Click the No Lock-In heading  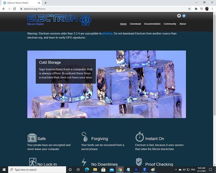click(x=47, y=164)
